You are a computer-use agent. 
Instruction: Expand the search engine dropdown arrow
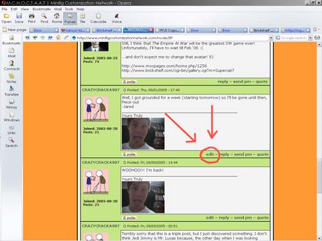(310, 38)
